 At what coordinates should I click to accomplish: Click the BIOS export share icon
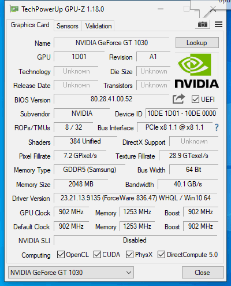coord(178,99)
